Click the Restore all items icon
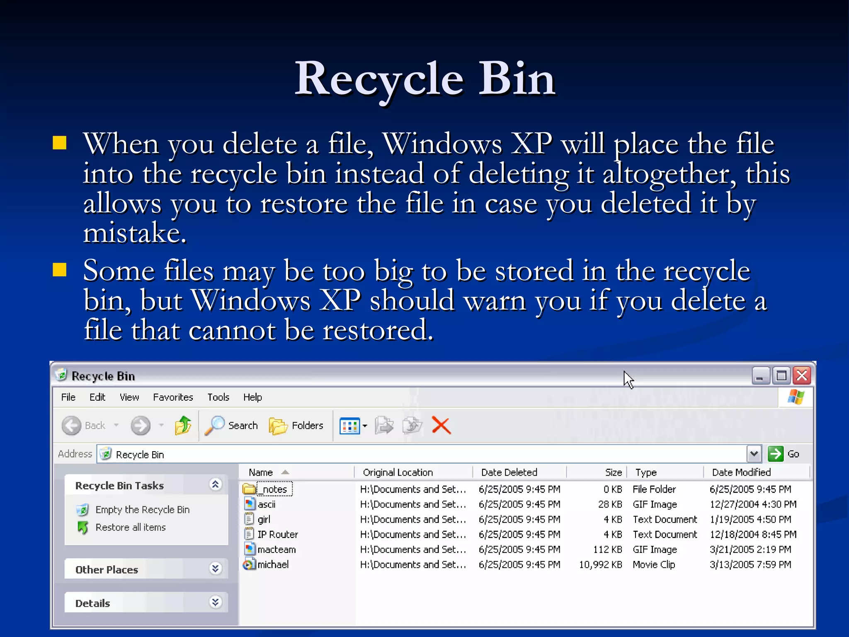This screenshot has width=849, height=637. (x=82, y=528)
